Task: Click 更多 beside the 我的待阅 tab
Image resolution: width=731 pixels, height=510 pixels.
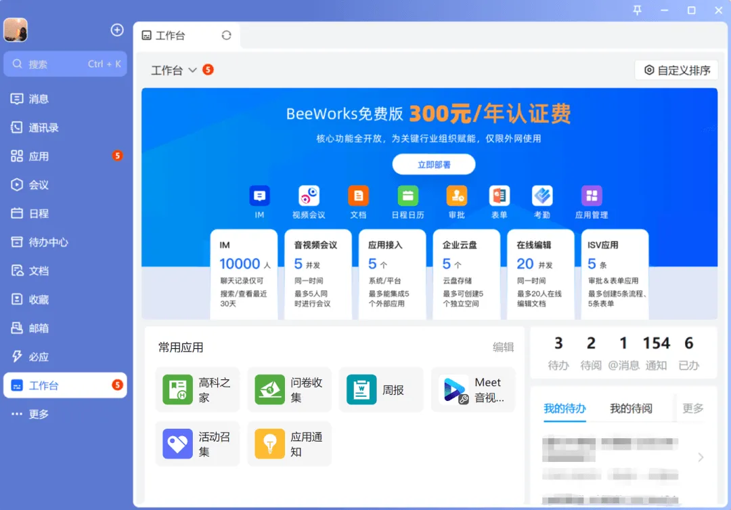Action: click(x=693, y=409)
